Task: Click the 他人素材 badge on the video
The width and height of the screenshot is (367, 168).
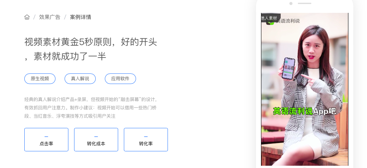Action: coord(271,18)
